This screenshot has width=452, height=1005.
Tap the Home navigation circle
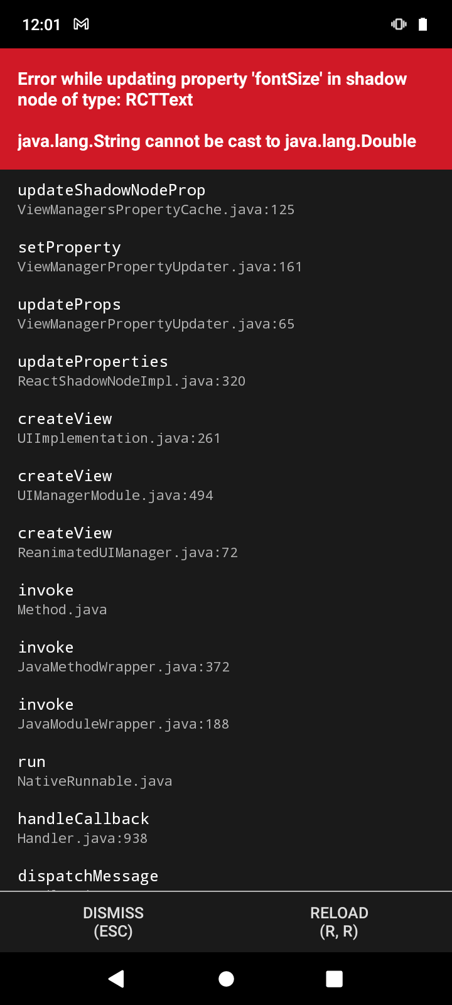coord(226,978)
